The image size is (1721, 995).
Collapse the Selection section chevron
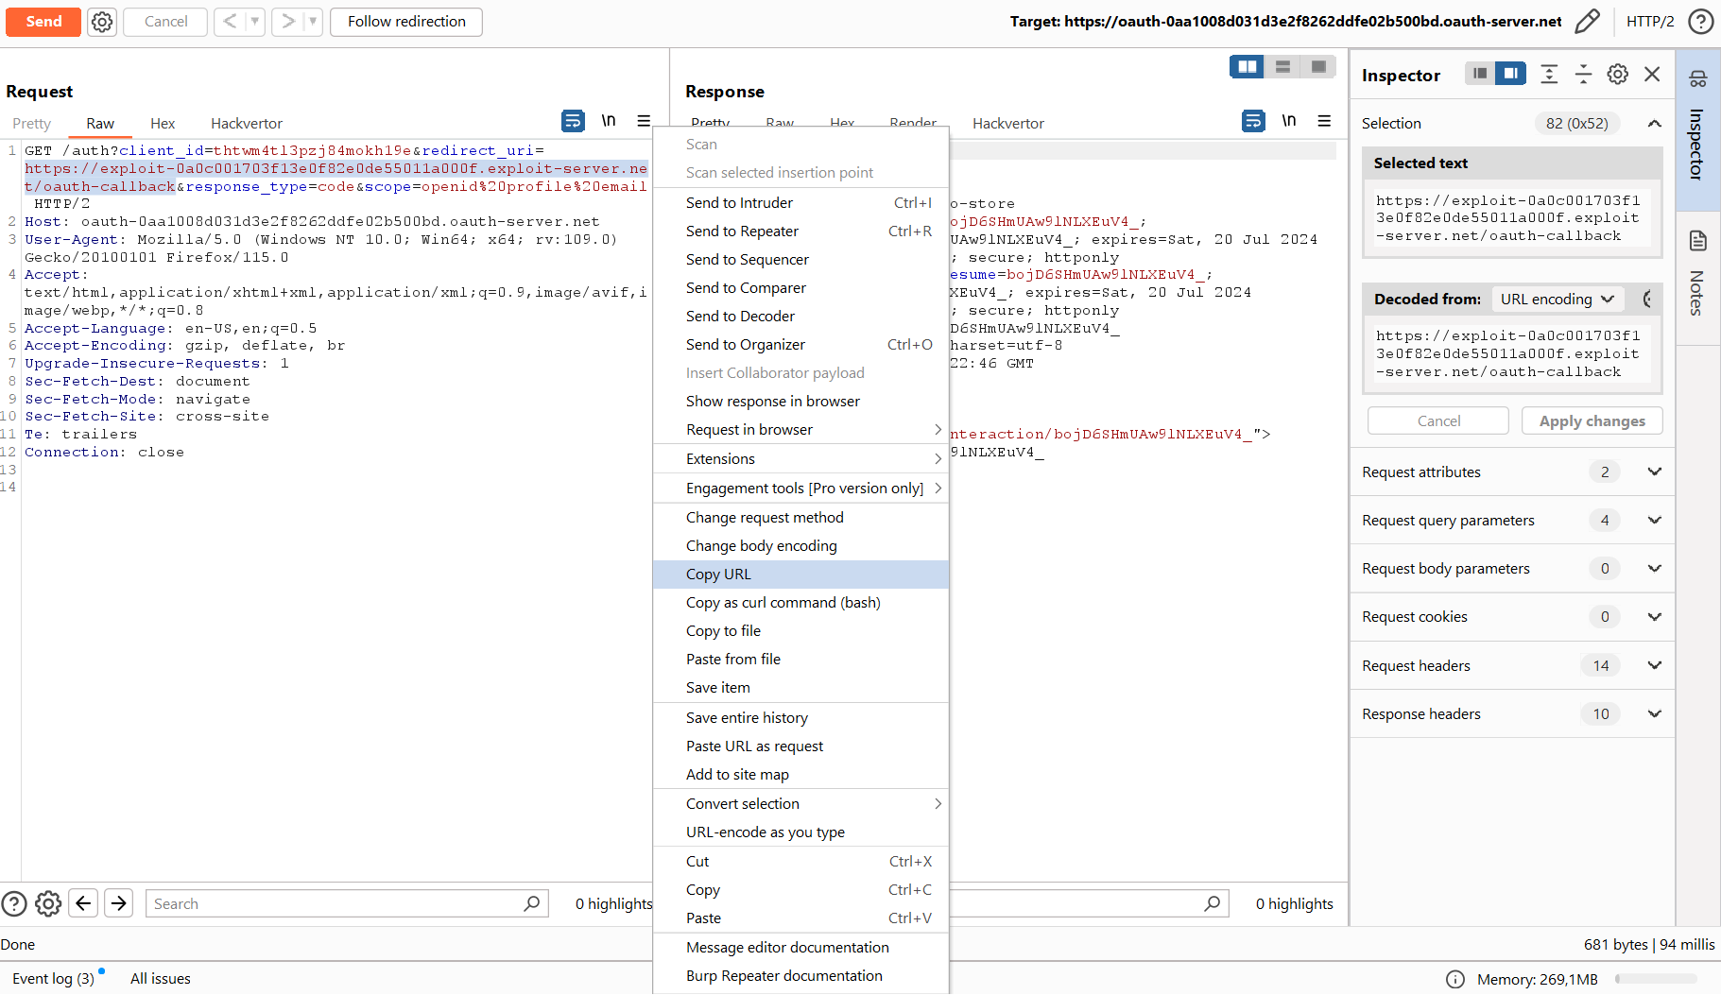pyautogui.click(x=1654, y=123)
